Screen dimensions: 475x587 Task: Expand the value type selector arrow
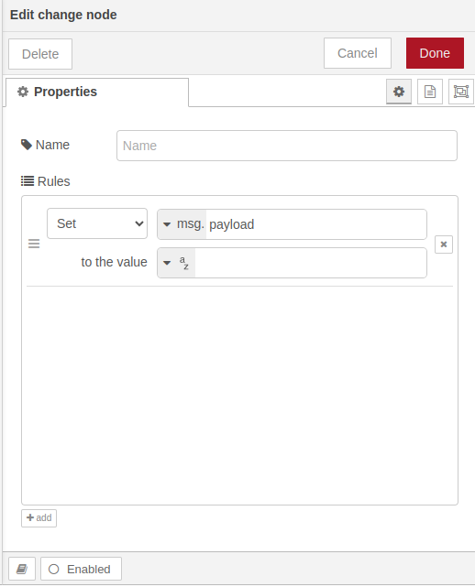coord(167,263)
